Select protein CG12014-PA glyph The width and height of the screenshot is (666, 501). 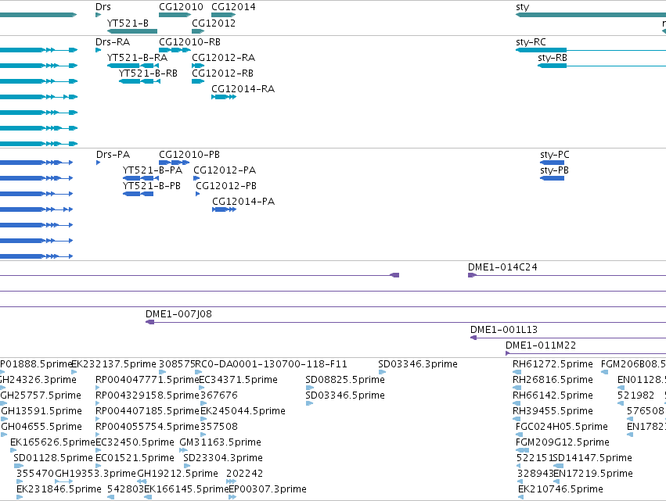point(224,209)
